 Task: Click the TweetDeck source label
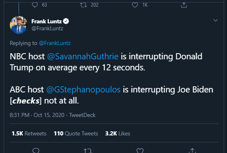point(82,115)
